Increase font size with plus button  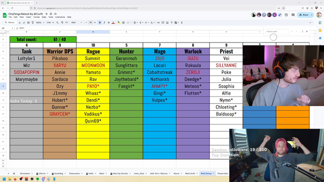[x=95, y=22]
